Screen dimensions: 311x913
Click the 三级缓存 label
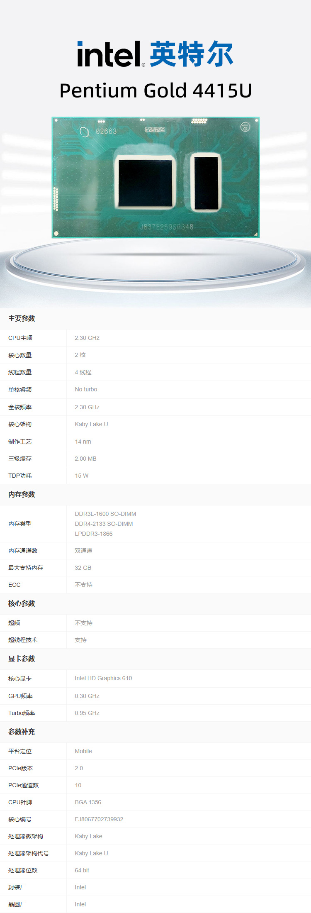tap(20, 459)
